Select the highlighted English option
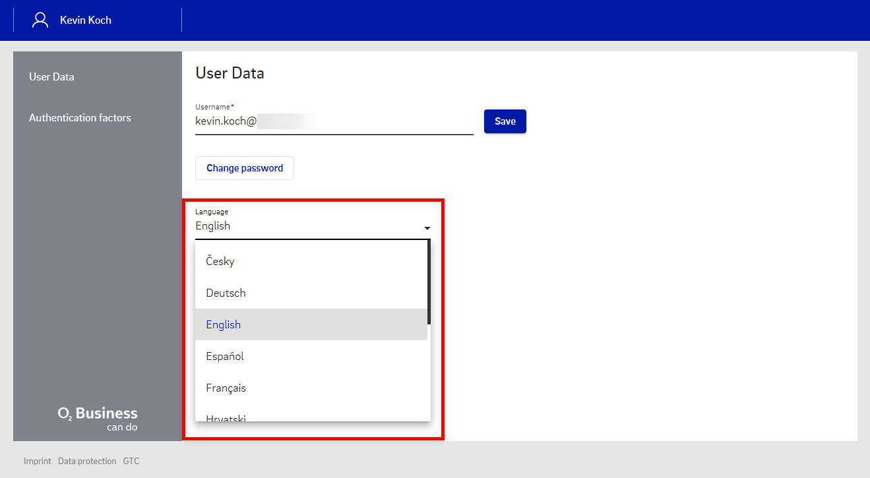 coord(224,324)
